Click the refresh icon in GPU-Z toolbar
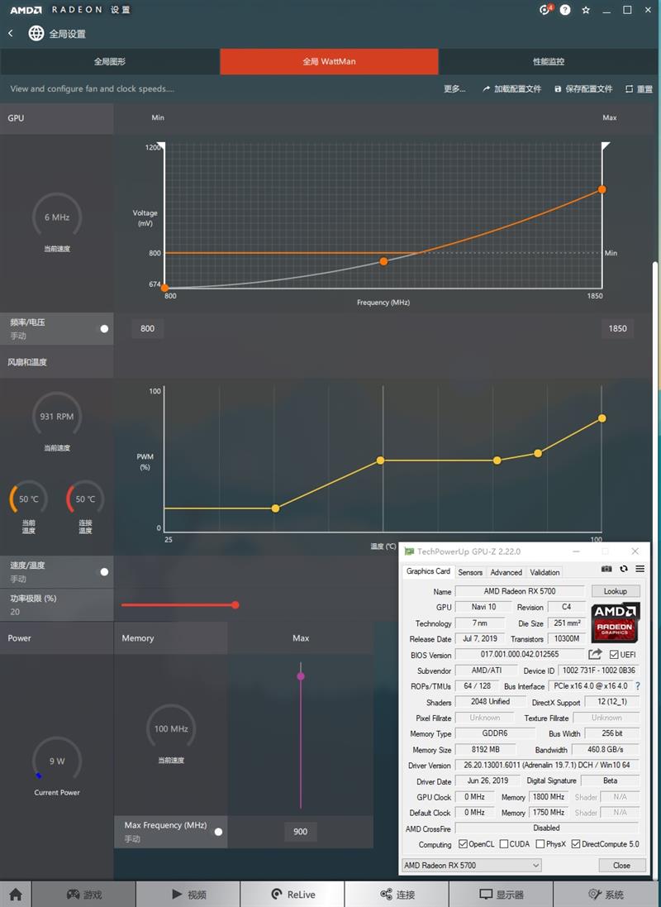The height and width of the screenshot is (907, 661). pyautogui.click(x=624, y=569)
